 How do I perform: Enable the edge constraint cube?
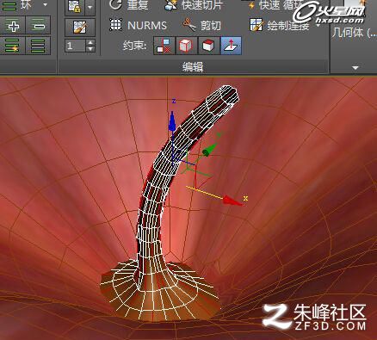(186, 46)
